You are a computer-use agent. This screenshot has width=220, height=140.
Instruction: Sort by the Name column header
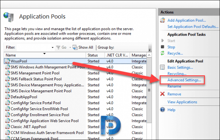(45, 55)
